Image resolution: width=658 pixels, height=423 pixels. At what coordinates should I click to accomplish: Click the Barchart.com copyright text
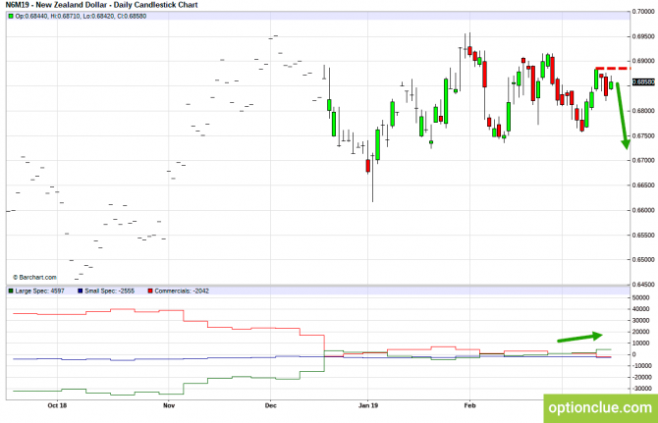click(34, 277)
